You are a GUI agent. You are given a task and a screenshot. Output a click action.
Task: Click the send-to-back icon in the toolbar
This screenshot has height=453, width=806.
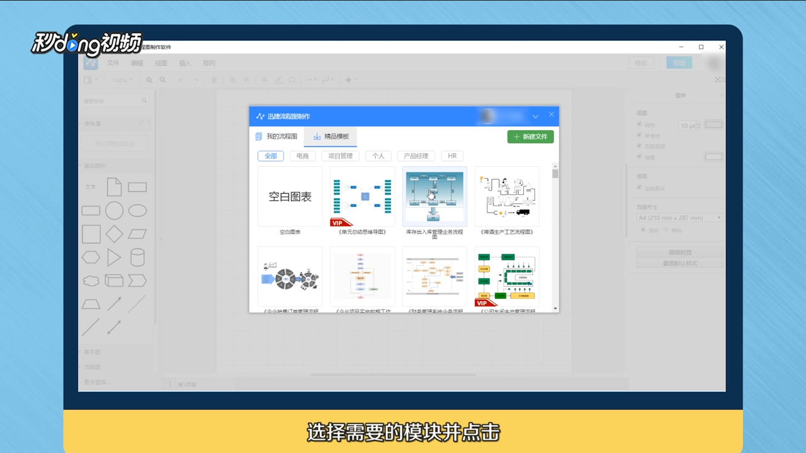246,80
